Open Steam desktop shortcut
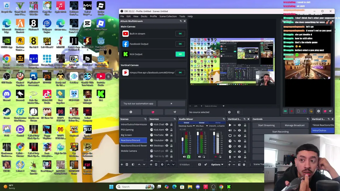The width and height of the screenshot is (340, 191). [x=7, y=113]
